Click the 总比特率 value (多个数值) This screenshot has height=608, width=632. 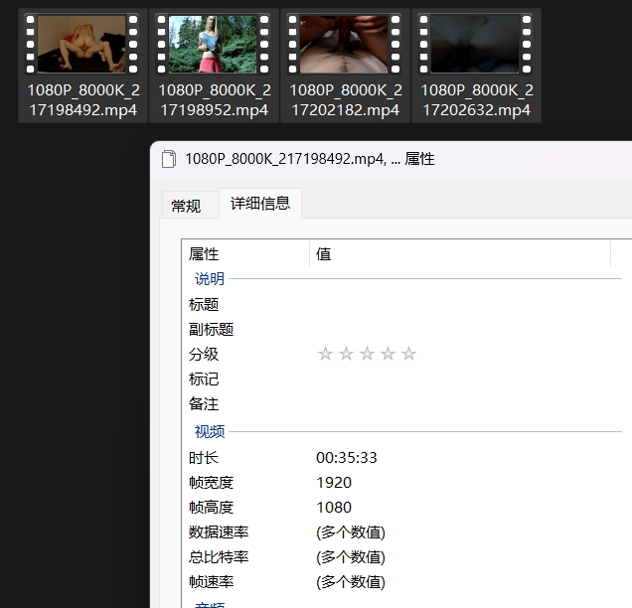[351, 557]
